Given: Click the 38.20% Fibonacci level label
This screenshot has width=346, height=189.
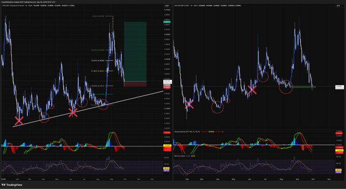Looking at the screenshot, I should [98, 50].
